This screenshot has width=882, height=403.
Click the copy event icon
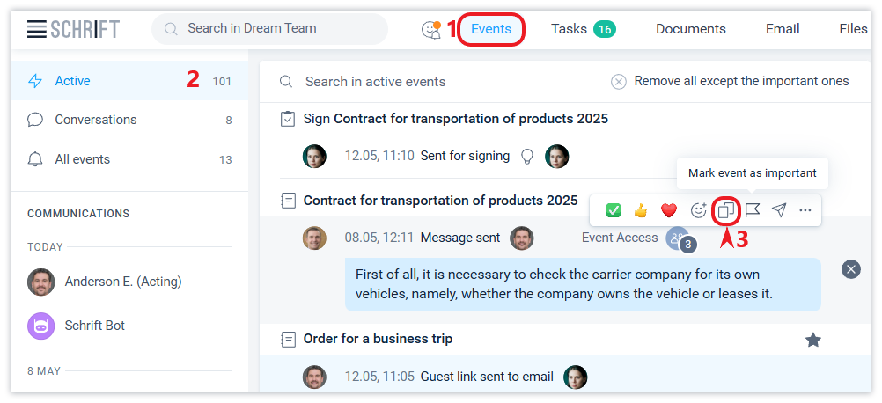point(726,210)
